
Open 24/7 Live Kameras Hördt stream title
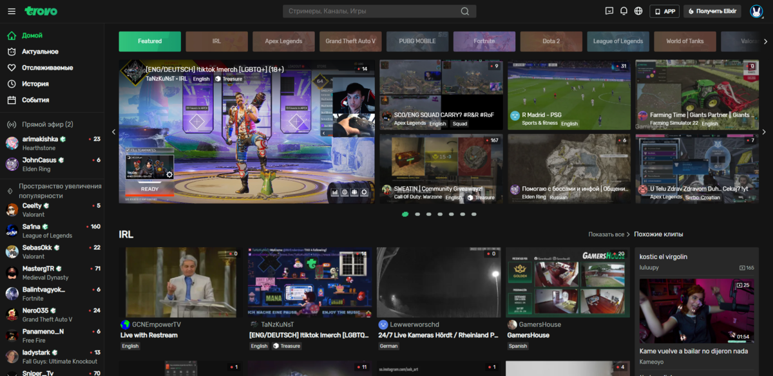pyautogui.click(x=439, y=335)
